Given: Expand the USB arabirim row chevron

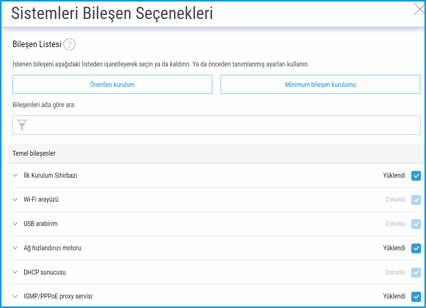Looking at the screenshot, I should coord(15,224).
